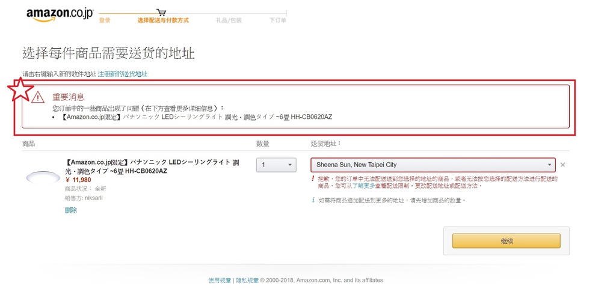Click the 下订单 step label

point(278,20)
